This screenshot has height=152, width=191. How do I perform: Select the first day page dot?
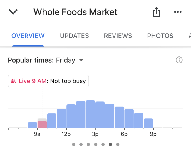click(73, 144)
